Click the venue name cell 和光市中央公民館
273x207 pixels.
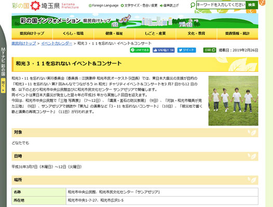[x=162, y=192]
